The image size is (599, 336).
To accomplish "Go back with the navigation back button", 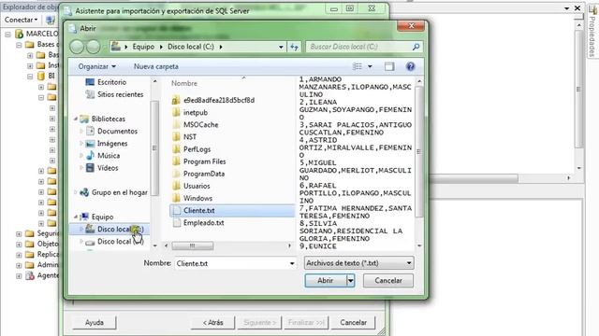I will pyautogui.click(x=77, y=47).
